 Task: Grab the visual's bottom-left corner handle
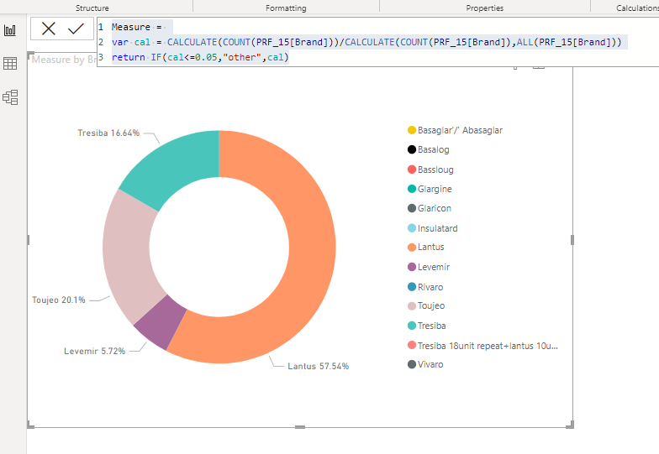click(30, 425)
